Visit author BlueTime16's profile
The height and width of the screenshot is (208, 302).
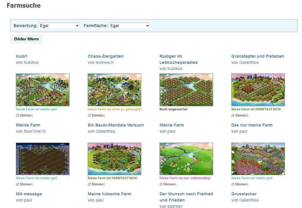(x=35, y=131)
